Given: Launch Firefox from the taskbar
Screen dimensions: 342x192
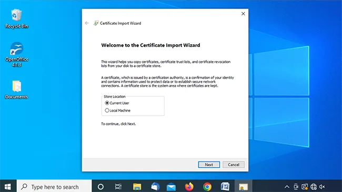Looking at the screenshot, I should [189, 187].
